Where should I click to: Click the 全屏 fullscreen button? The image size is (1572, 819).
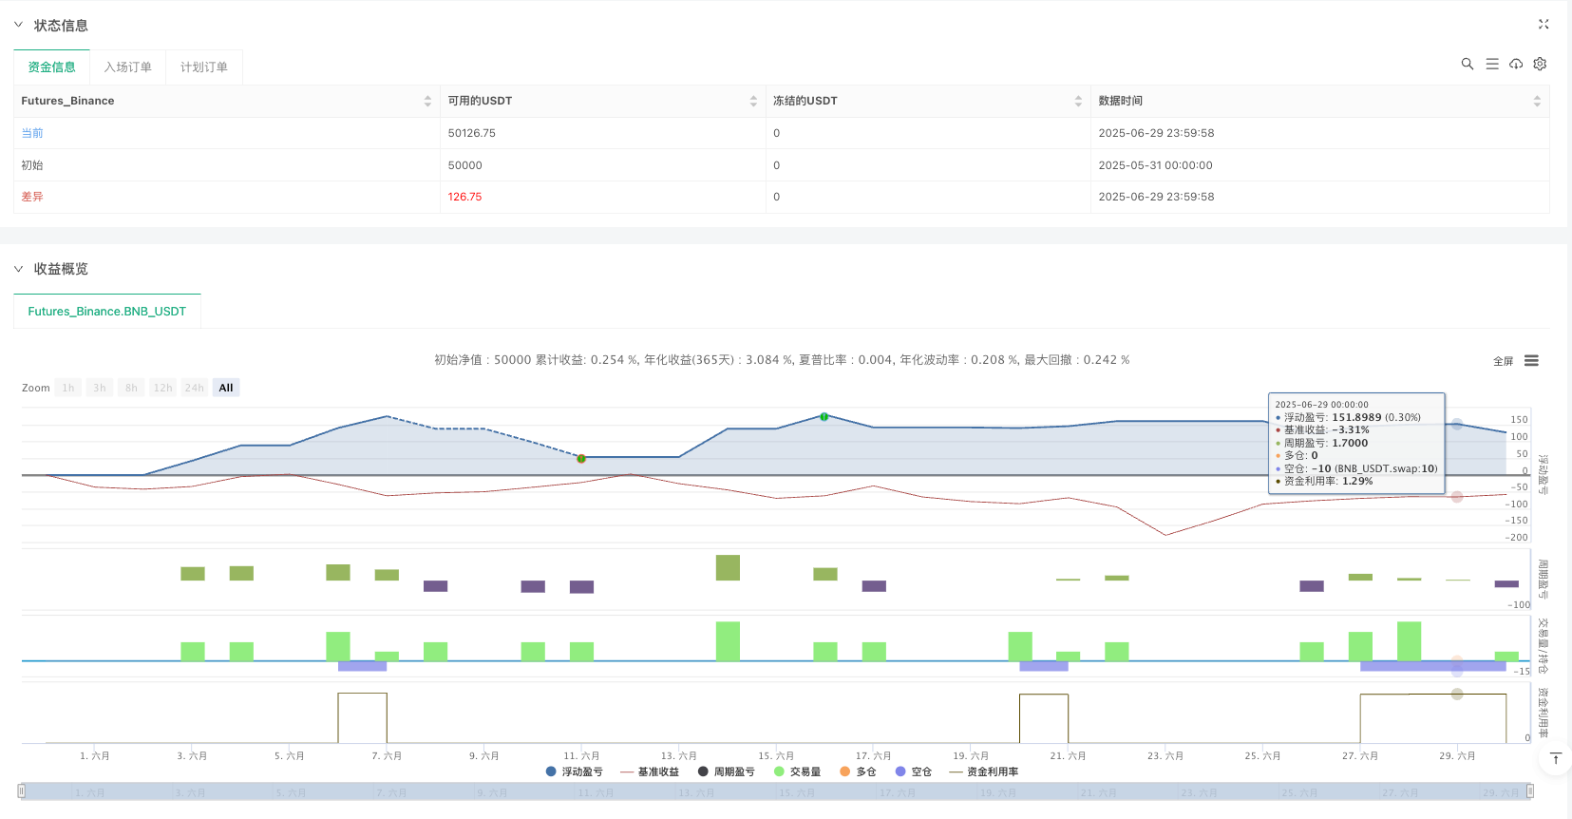click(1503, 361)
